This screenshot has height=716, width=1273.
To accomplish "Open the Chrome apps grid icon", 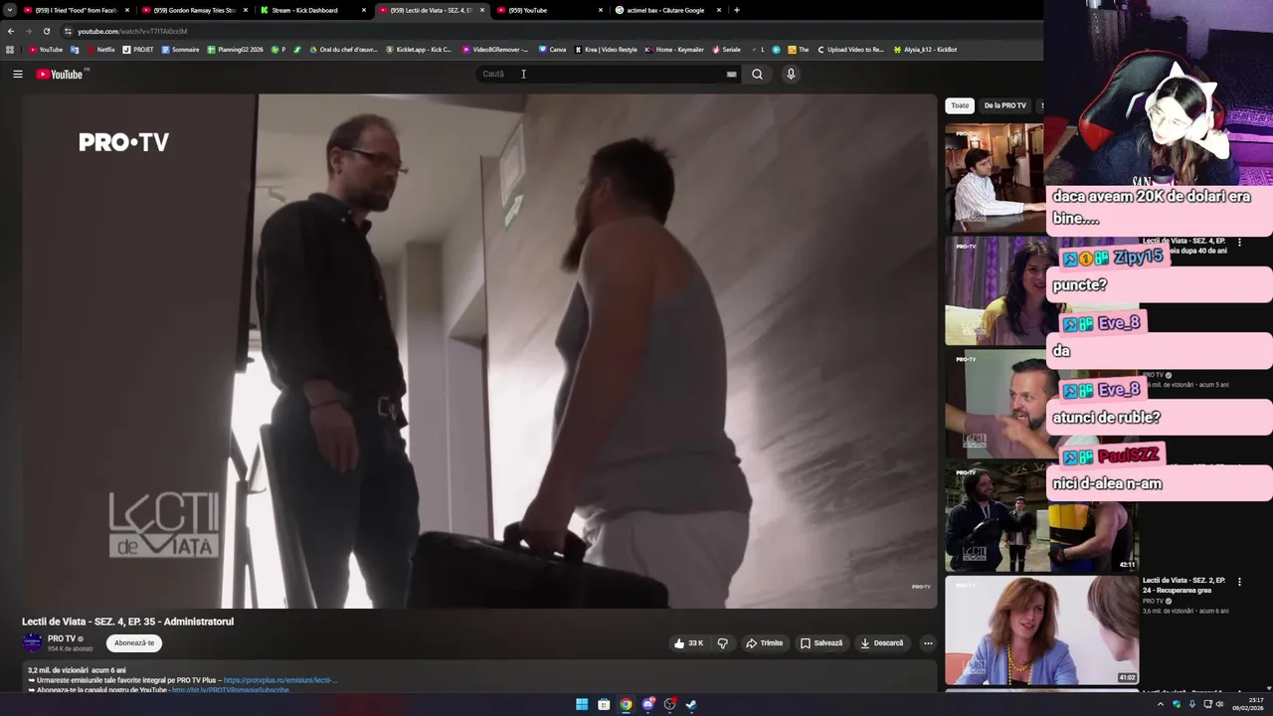I will point(10,49).
